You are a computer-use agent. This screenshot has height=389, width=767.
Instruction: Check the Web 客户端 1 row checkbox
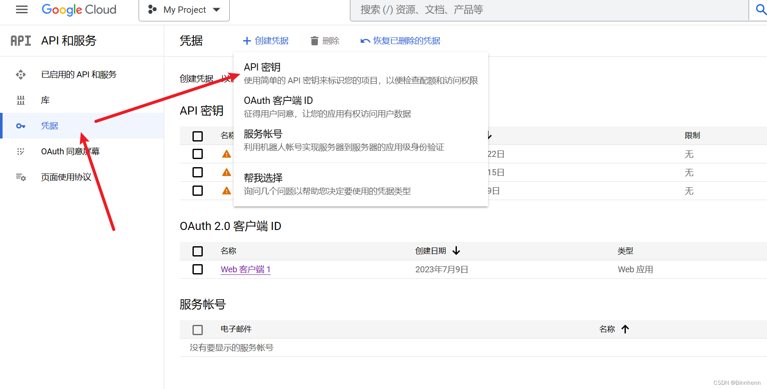pos(198,269)
